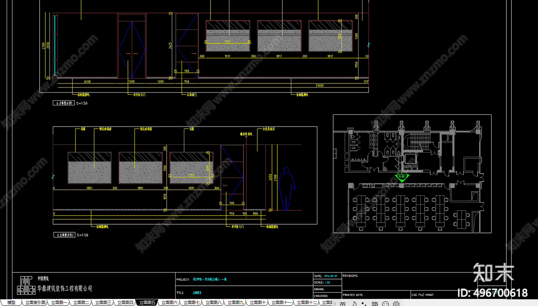
Task: Switch to the 立面图八 layout tab
Action: (214, 303)
